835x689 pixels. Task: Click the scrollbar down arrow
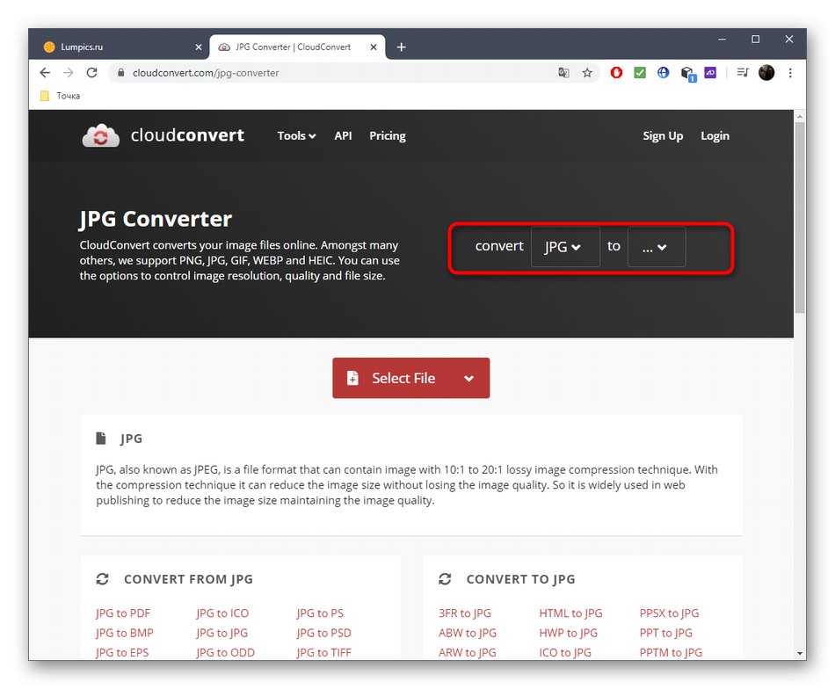[800, 653]
